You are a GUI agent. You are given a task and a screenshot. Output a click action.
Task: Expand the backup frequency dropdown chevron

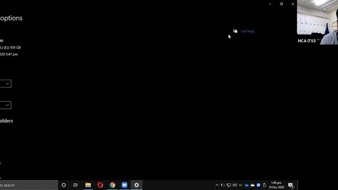(x=7, y=83)
